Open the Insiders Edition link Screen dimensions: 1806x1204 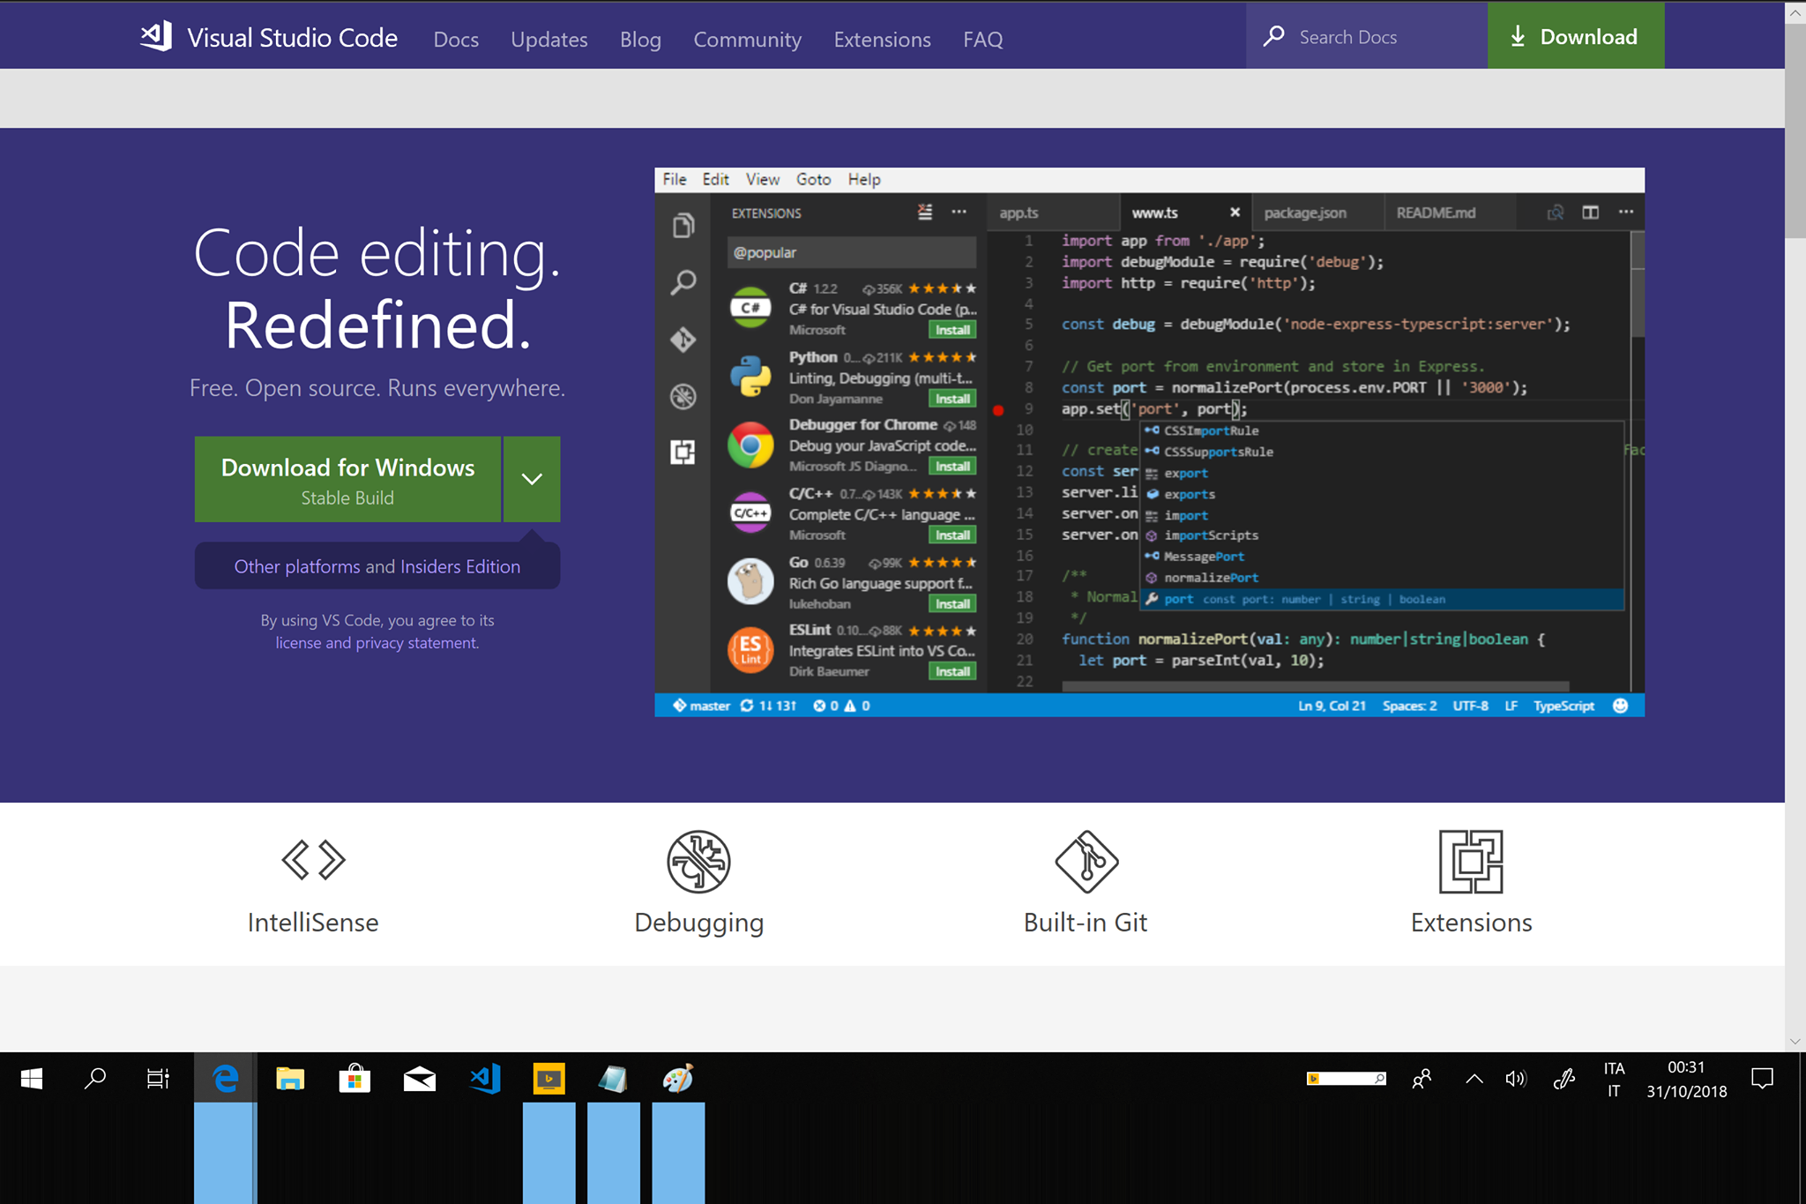(x=460, y=566)
